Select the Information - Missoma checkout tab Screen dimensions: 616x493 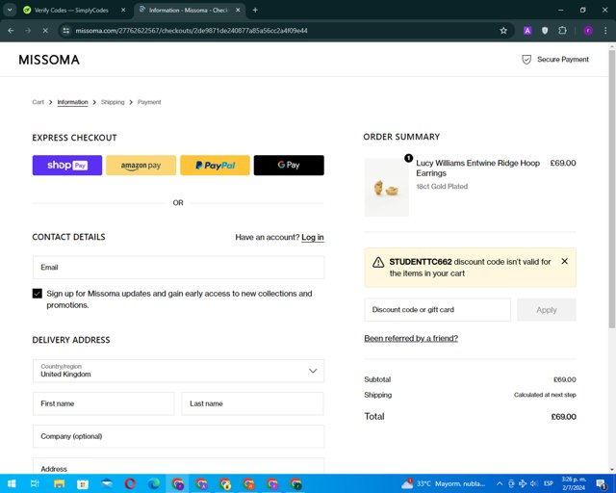187,11
